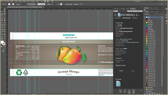
Task: Select the Lasso tool
Action: click(x=5, y=12)
